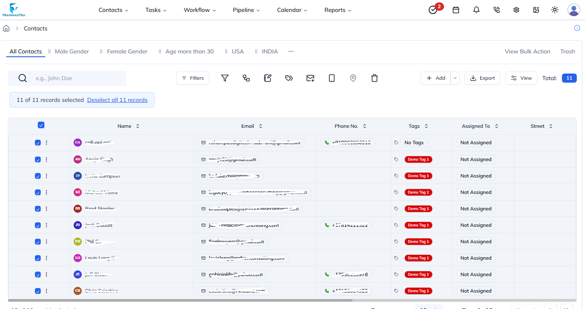Click the send email envelope icon
The image size is (585, 309).
(x=310, y=78)
